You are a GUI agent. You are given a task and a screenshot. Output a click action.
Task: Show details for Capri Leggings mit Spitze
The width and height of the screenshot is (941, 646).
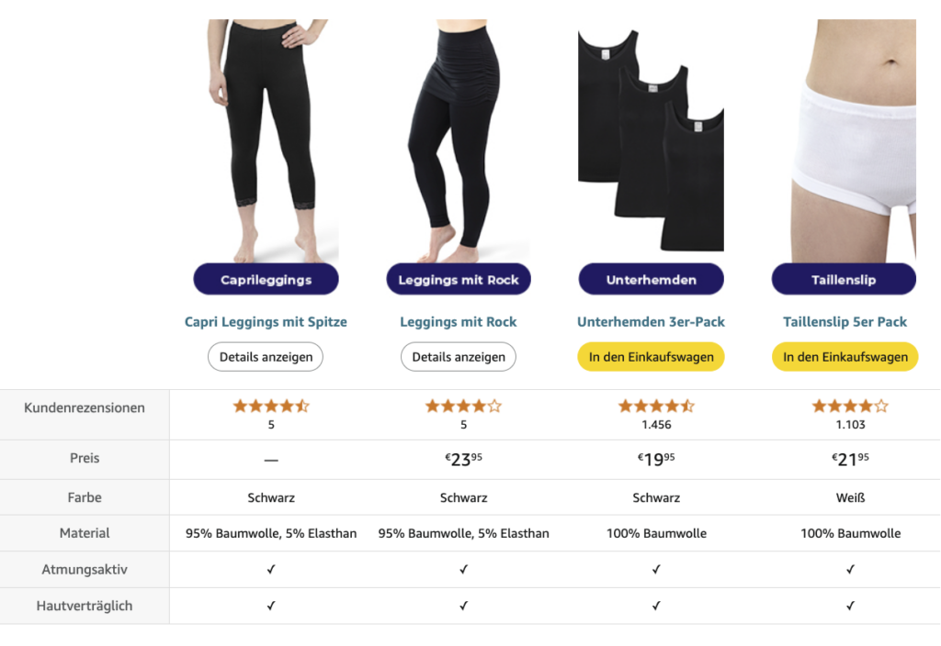[266, 357]
